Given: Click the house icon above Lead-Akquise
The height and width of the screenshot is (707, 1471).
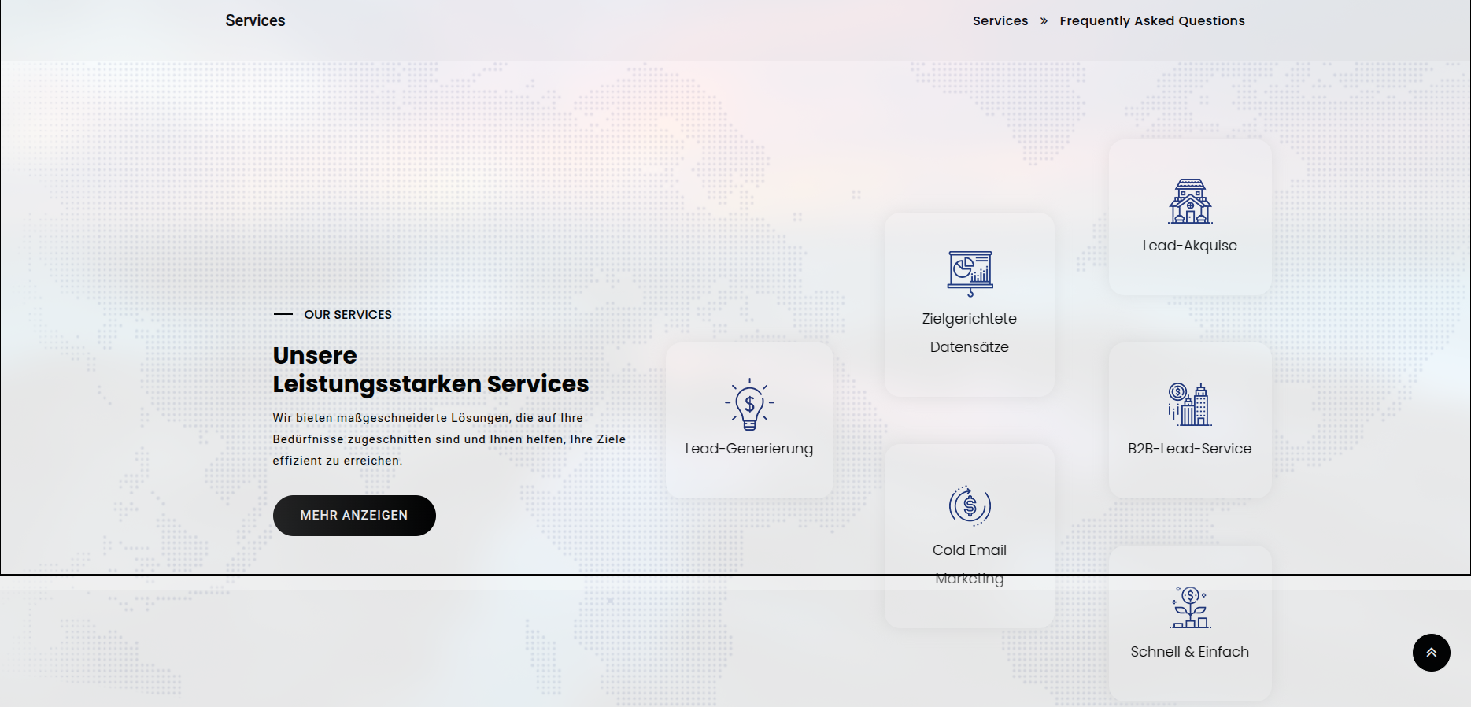Looking at the screenshot, I should click(1190, 202).
